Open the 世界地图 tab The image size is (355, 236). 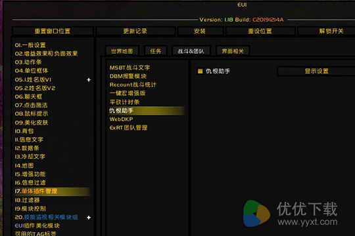122,51
